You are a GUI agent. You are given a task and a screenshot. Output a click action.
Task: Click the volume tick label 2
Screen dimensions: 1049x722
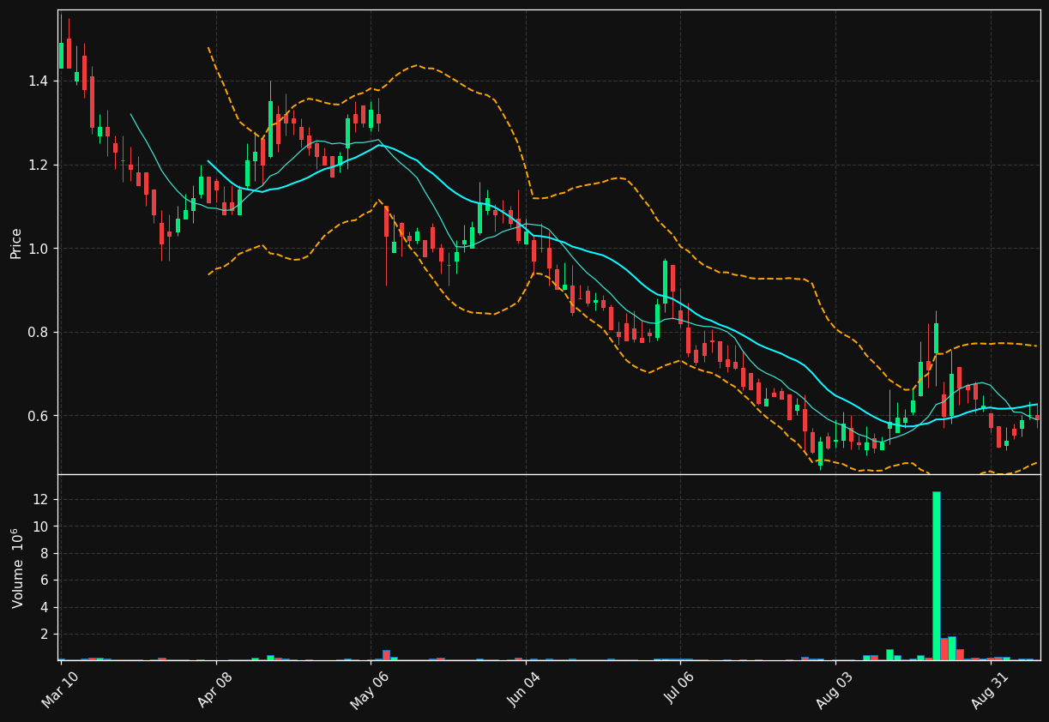(45, 634)
